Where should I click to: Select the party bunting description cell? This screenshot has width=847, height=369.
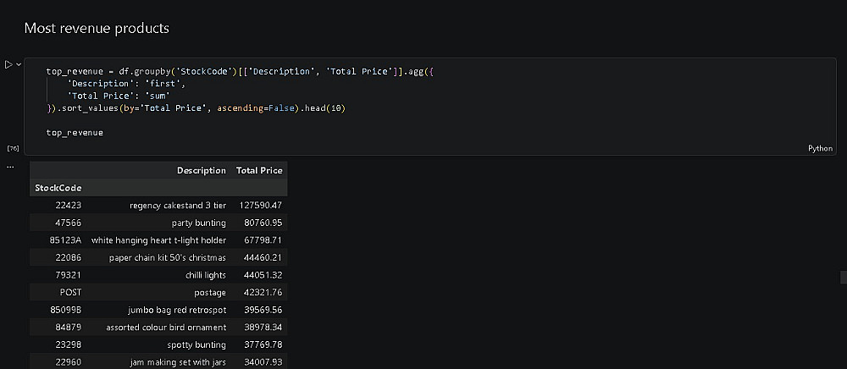(x=199, y=223)
